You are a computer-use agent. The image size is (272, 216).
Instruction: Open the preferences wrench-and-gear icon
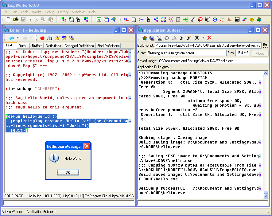114,19
